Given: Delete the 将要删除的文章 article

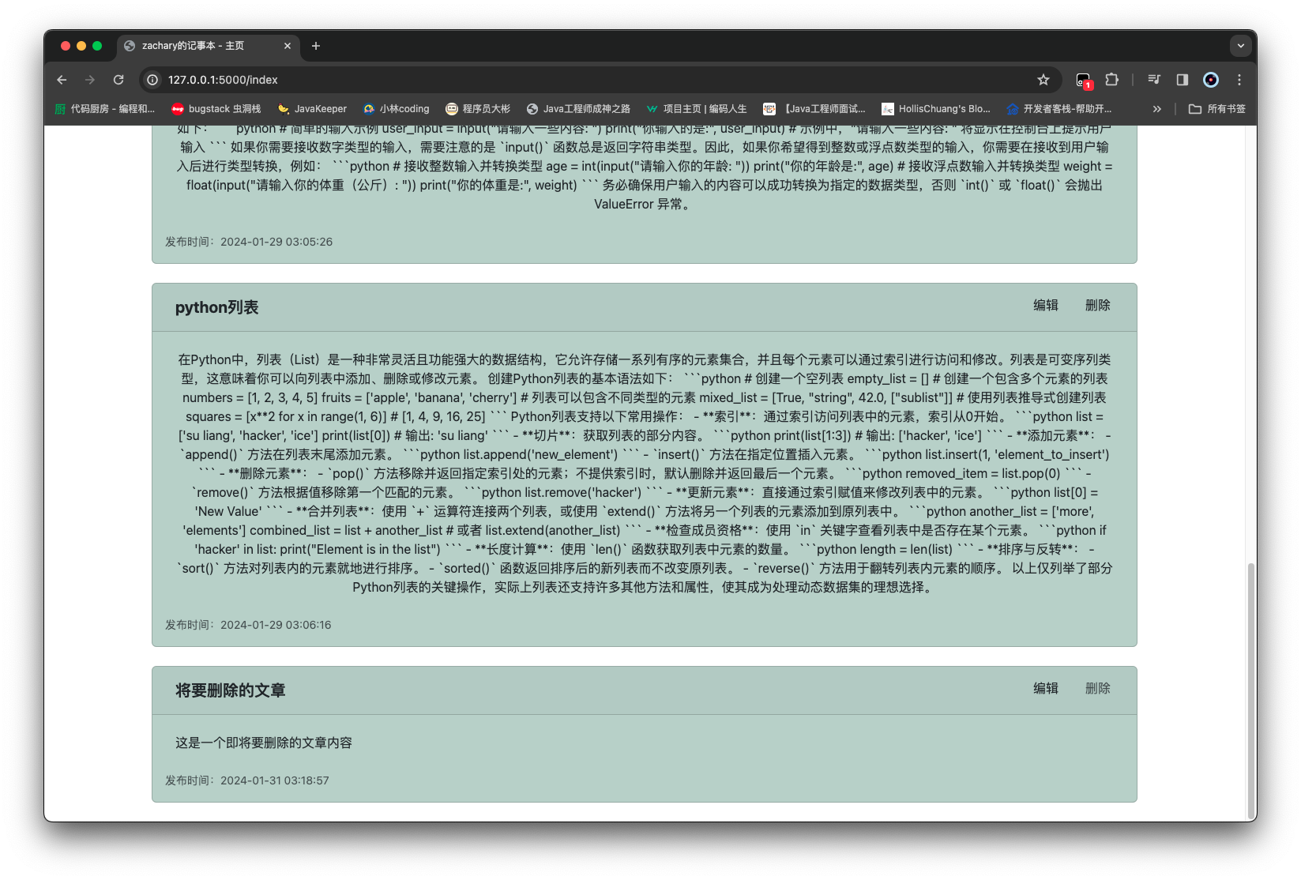Looking at the screenshot, I should (1098, 688).
